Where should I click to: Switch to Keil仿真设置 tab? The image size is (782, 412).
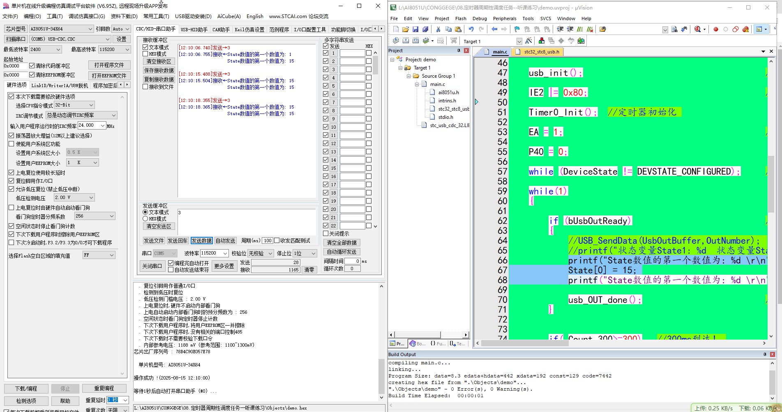(249, 30)
